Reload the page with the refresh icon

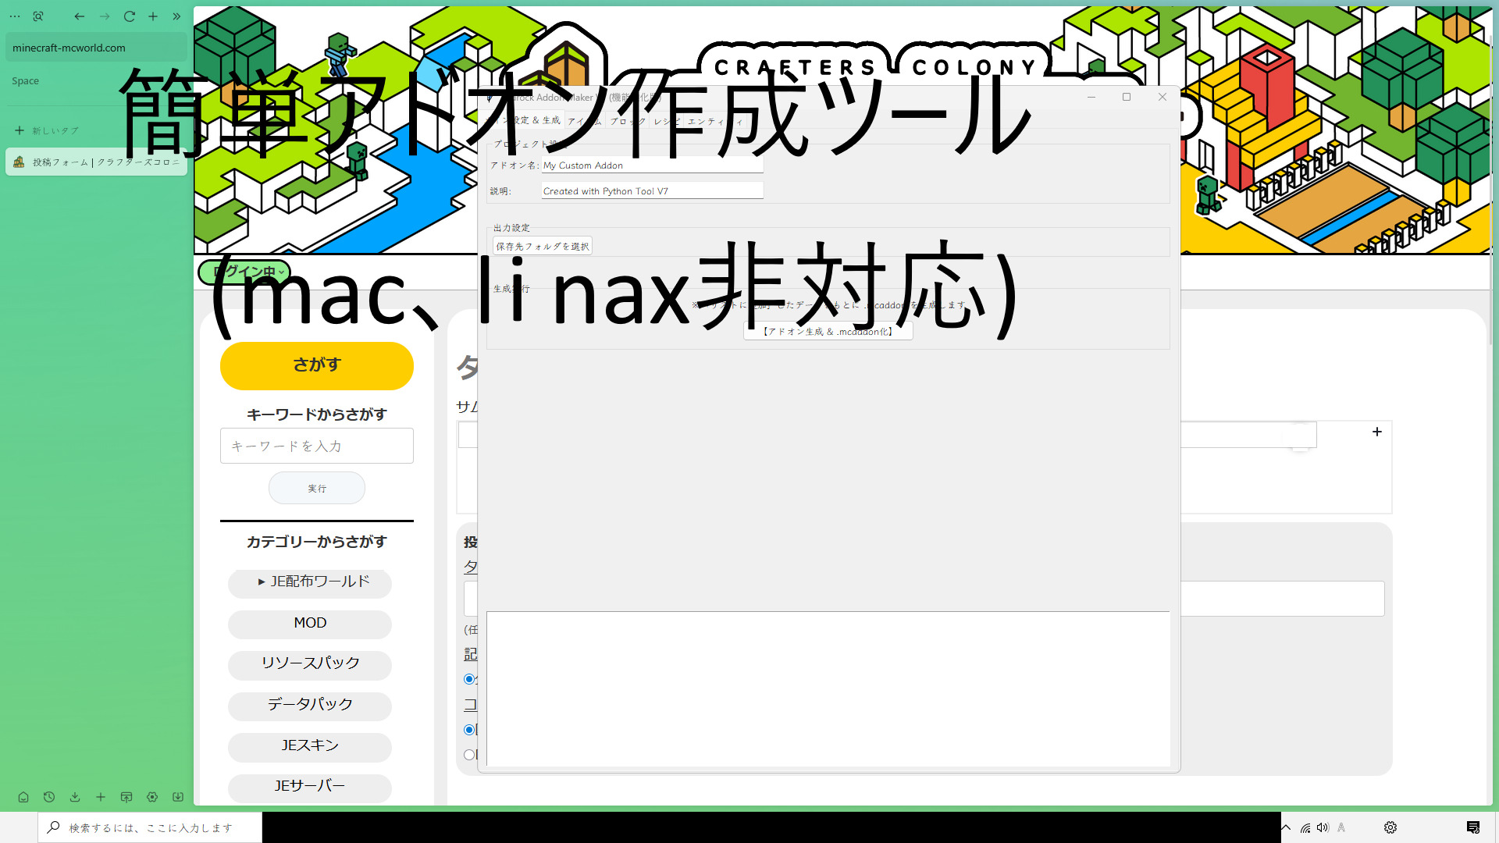(130, 16)
